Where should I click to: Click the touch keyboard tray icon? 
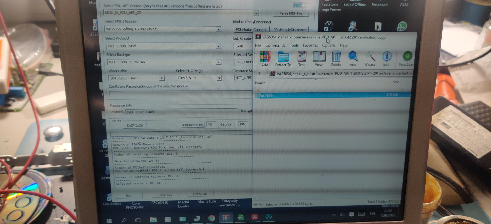tap(361, 214)
